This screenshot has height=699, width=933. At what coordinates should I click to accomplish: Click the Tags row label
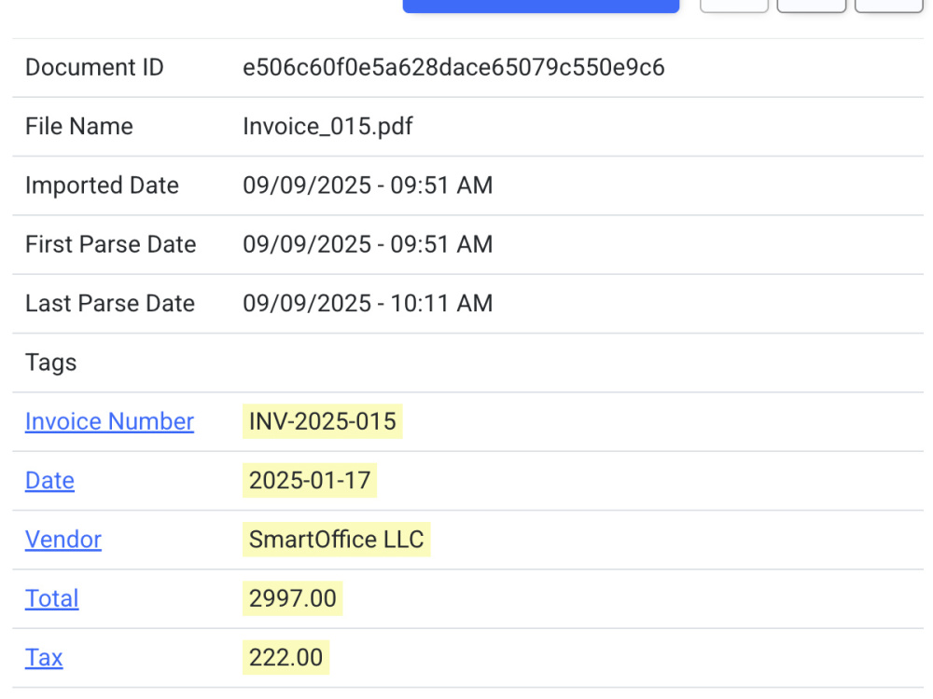tap(50, 363)
